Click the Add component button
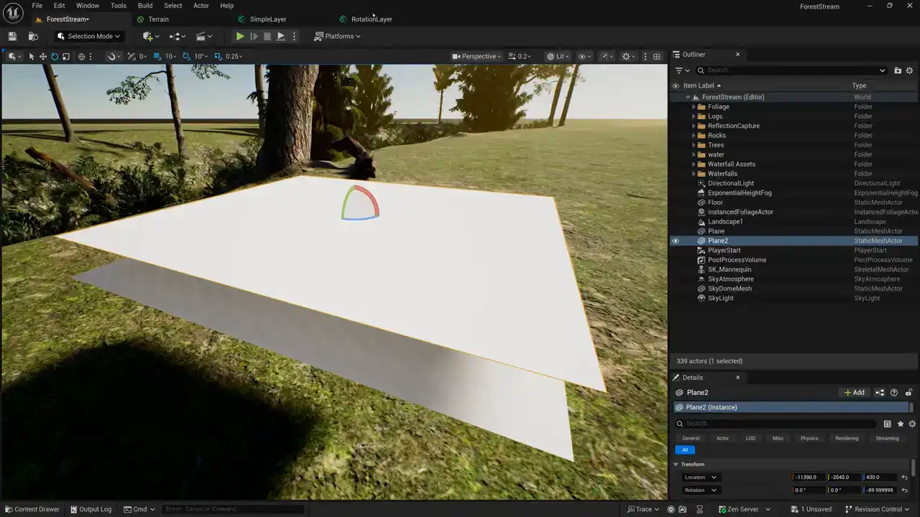This screenshot has height=517, width=920. coord(854,393)
